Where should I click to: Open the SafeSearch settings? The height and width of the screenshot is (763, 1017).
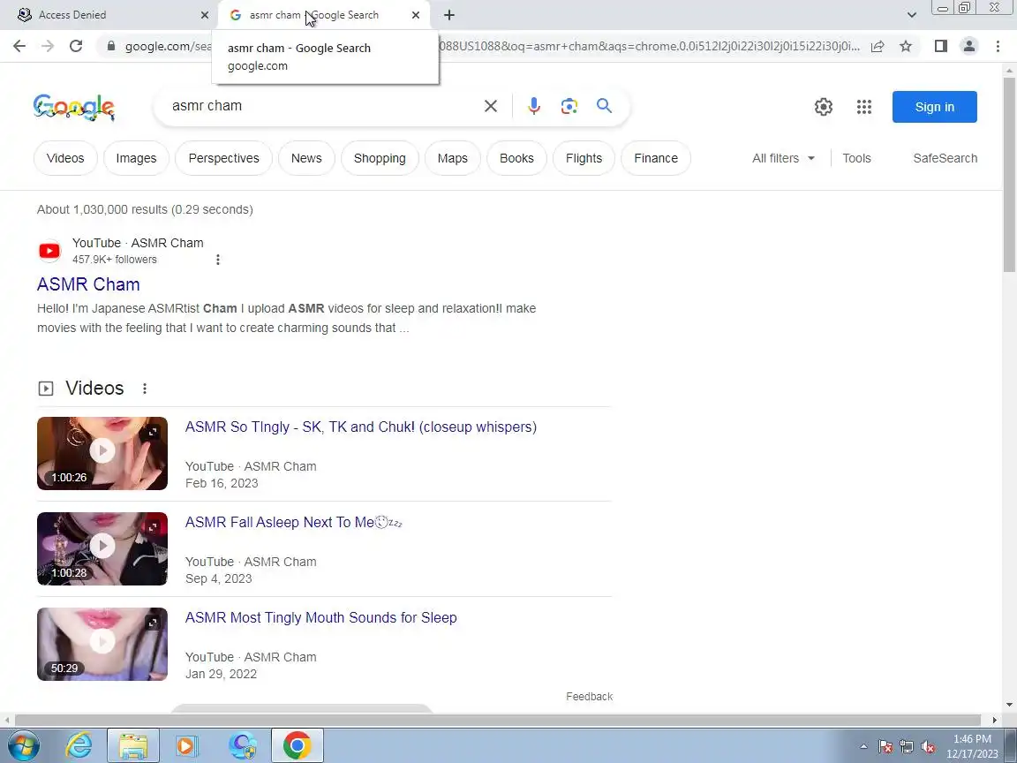(945, 158)
